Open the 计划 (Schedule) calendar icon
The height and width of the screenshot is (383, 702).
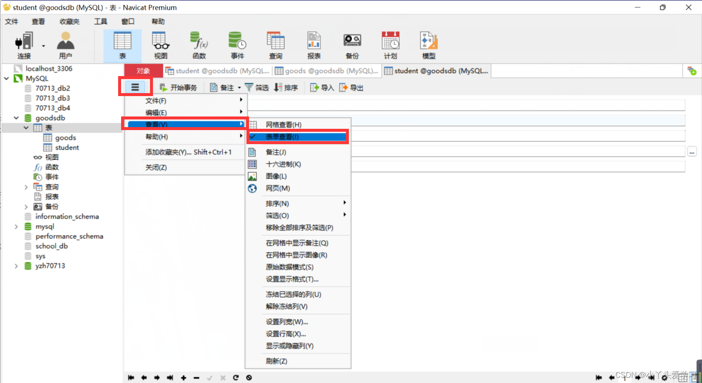tap(390, 45)
